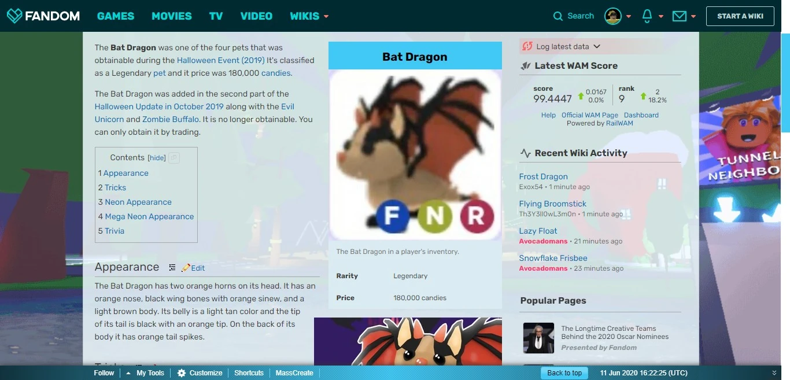Click the green N badge on pet image

point(434,216)
